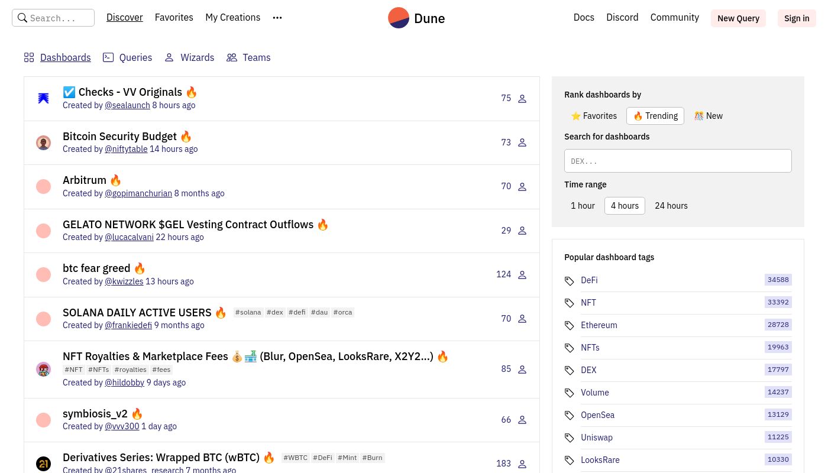The height and width of the screenshot is (473, 828).
Task: Click person icon next to 73
Action: pyautogui.click(x=522, y=142)
